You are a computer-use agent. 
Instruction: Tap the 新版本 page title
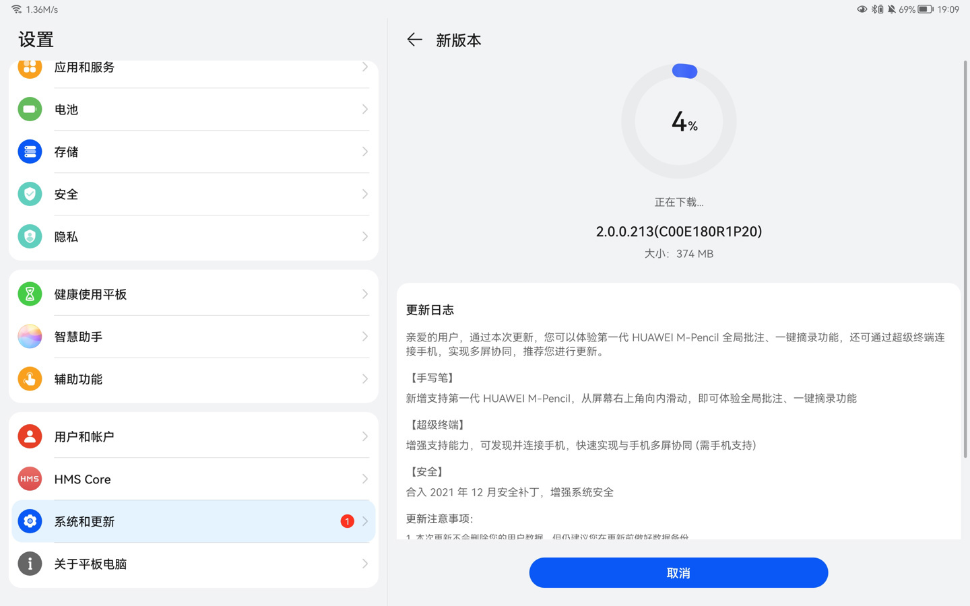coord(459,40)
